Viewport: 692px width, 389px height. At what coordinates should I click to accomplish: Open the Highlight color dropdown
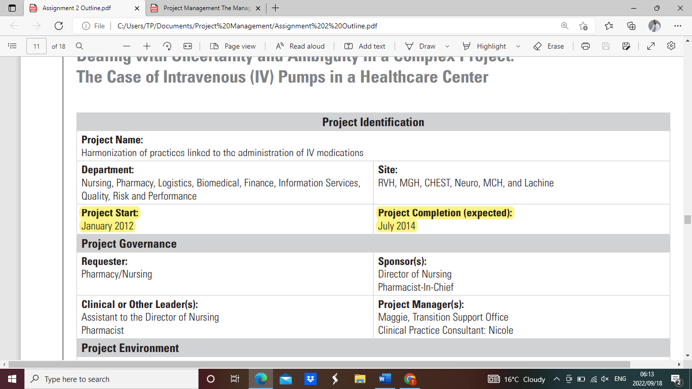point(518,46)
